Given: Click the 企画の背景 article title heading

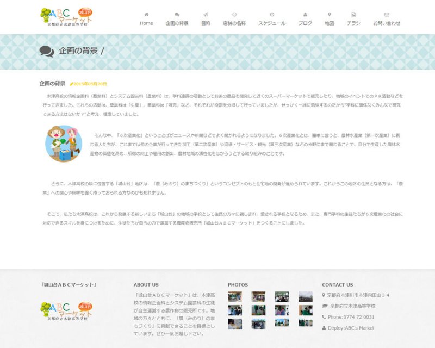Looking at the screenshot, I should click(52, 84).
